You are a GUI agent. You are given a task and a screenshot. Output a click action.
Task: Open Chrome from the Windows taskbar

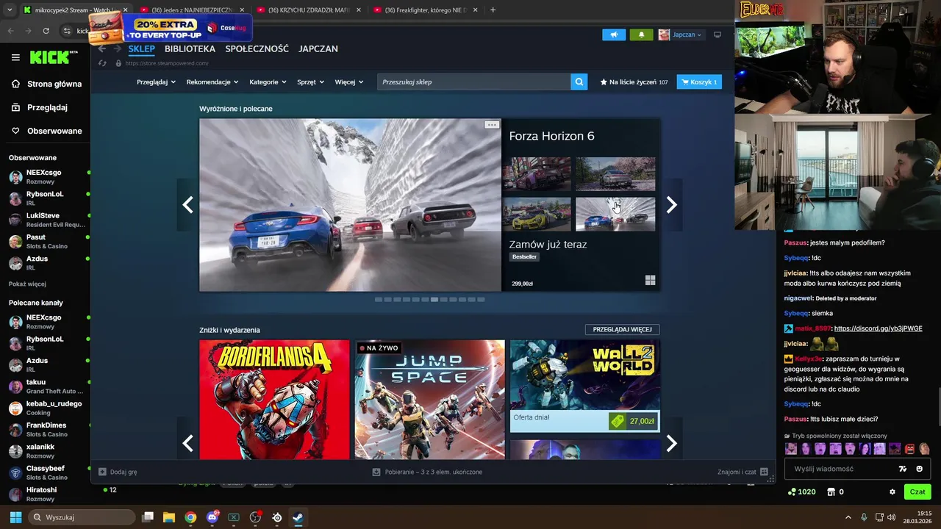click(x=190, y=517)
